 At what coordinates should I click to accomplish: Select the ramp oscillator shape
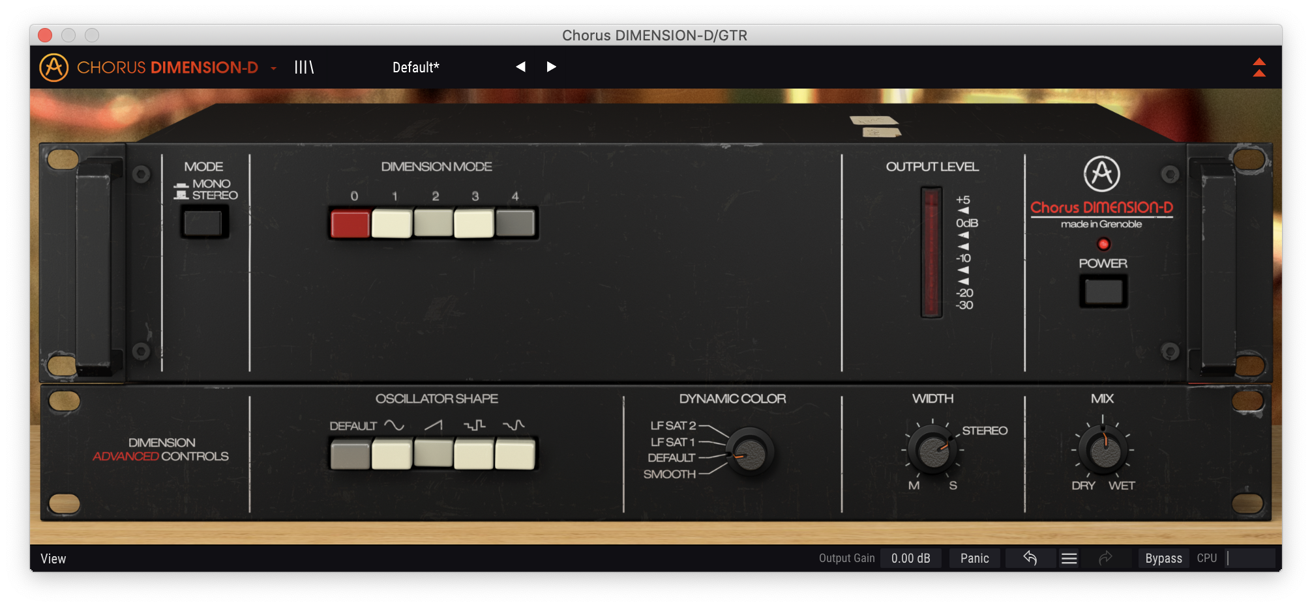tap(432, 453)
